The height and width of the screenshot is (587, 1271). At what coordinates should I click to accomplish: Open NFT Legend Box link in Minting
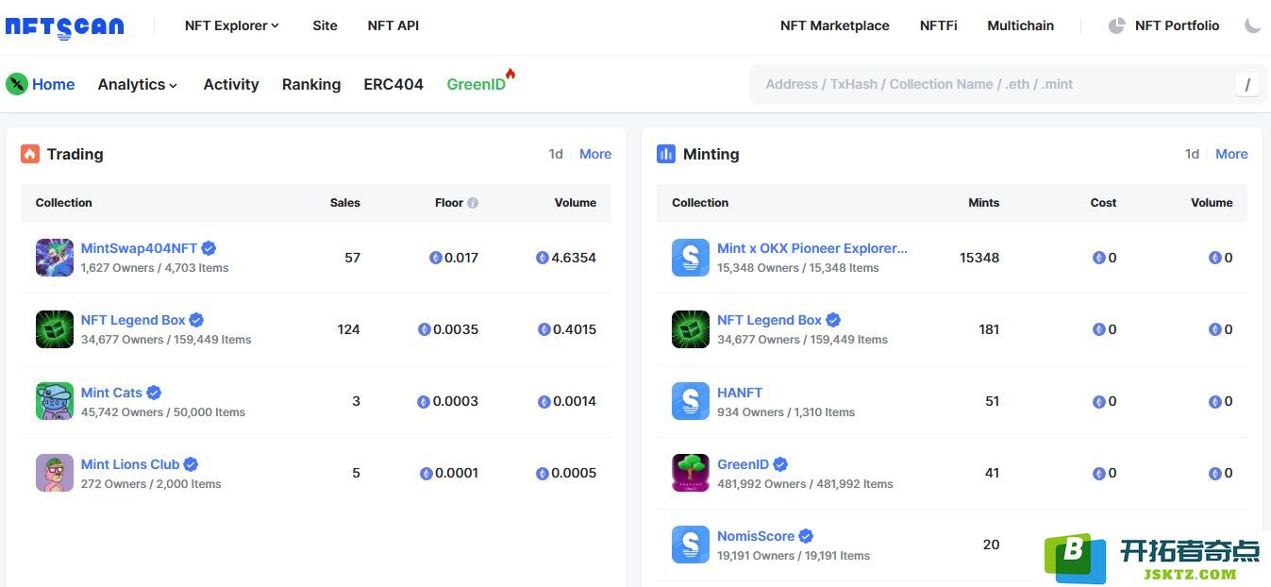point(769,320)
